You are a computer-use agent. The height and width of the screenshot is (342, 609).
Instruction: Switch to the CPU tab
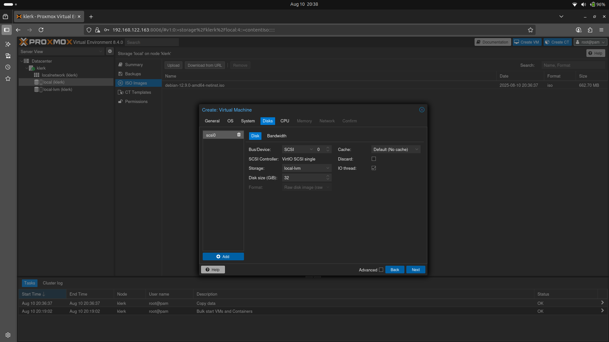coord(285,121)
